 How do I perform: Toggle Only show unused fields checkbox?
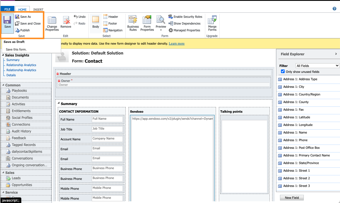283,72
